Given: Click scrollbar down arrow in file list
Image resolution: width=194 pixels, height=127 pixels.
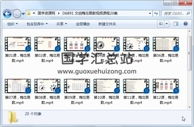Looking at the screenshot, I should (x=189, y=107).
